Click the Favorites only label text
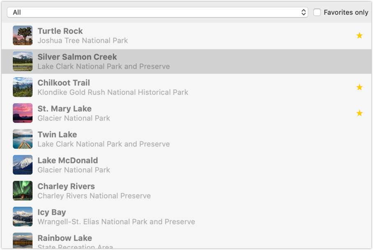Viewport: 373px width, 250px height. tap(346, 12)
